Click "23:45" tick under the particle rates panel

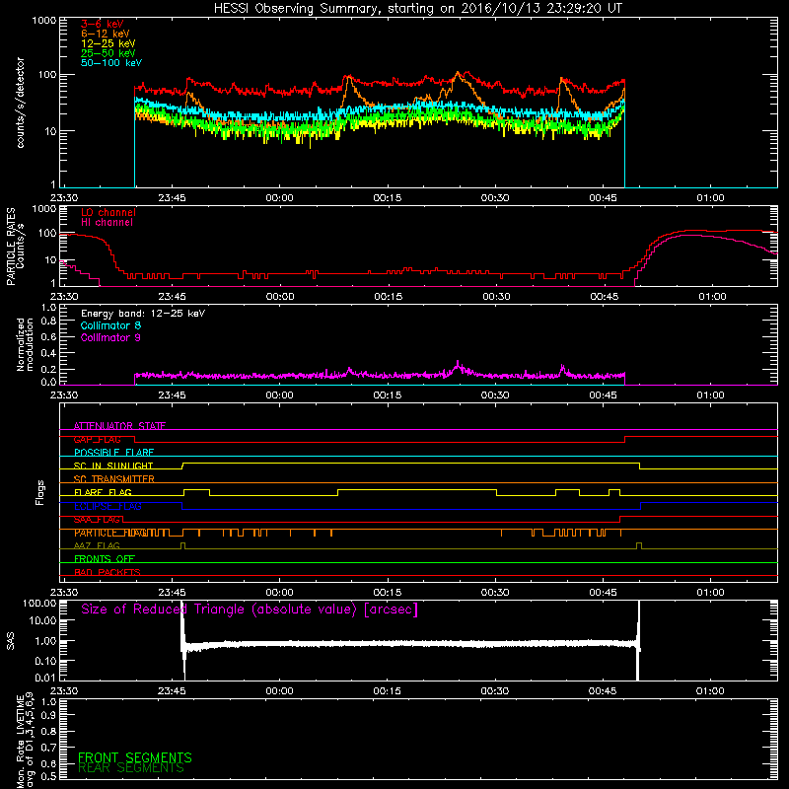coord(172,297)
